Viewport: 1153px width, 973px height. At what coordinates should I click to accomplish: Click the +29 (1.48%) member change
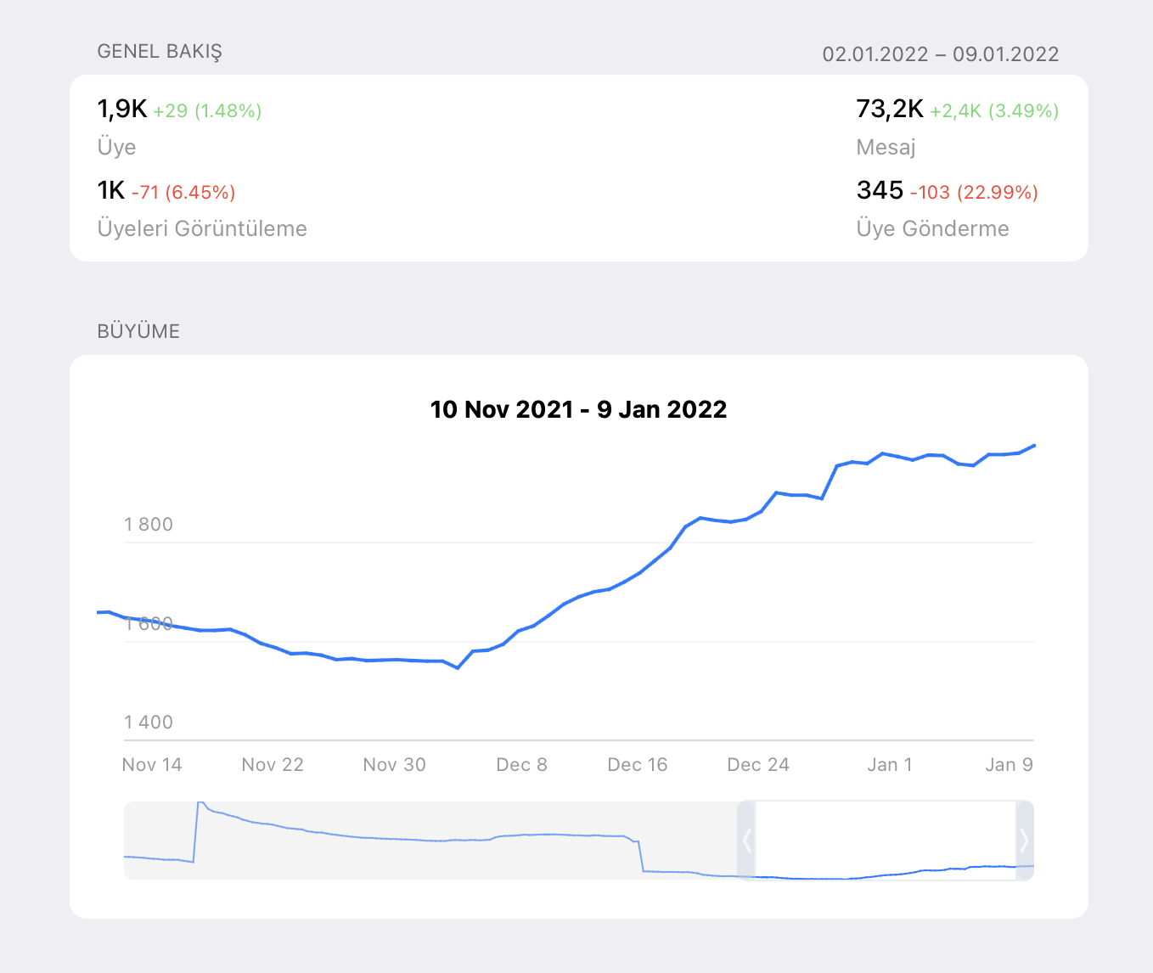(207, 111)
